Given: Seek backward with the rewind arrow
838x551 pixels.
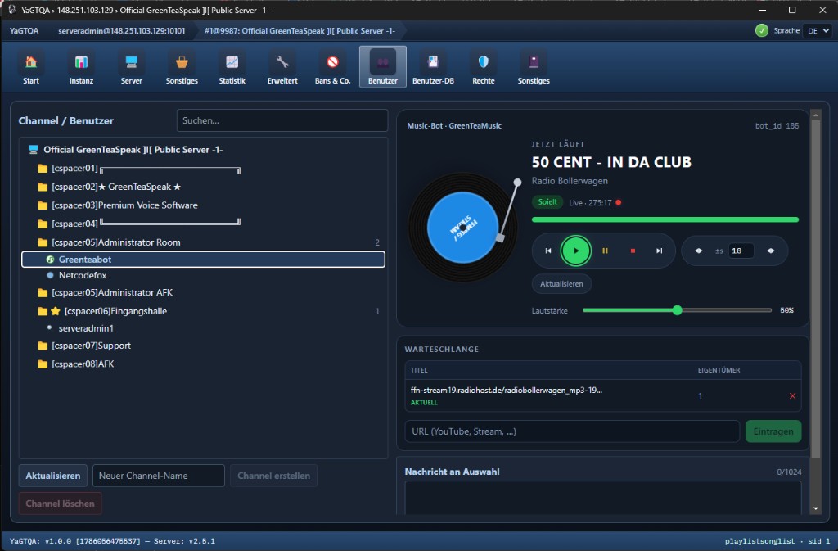Looking at the screenshot, I should click(699, 251).
